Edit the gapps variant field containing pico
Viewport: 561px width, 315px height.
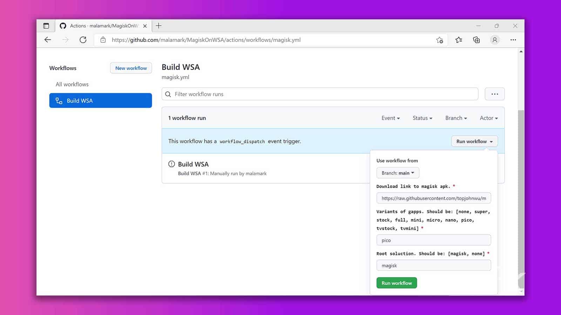click(x=434, y=240)
